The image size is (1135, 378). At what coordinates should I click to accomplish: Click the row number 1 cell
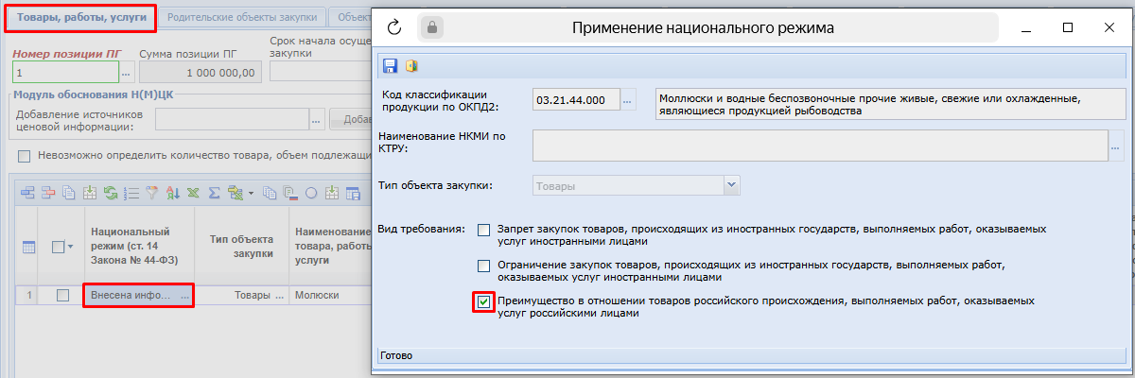(29, 295)
